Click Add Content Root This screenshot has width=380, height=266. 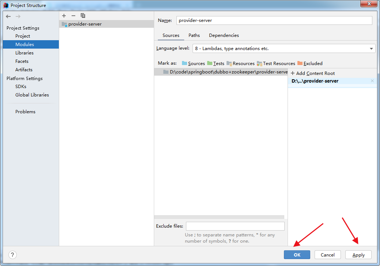(x=313, y=73)
